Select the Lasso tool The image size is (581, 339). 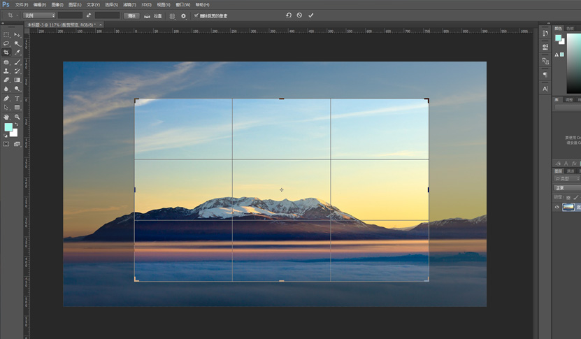pos(6,43)
